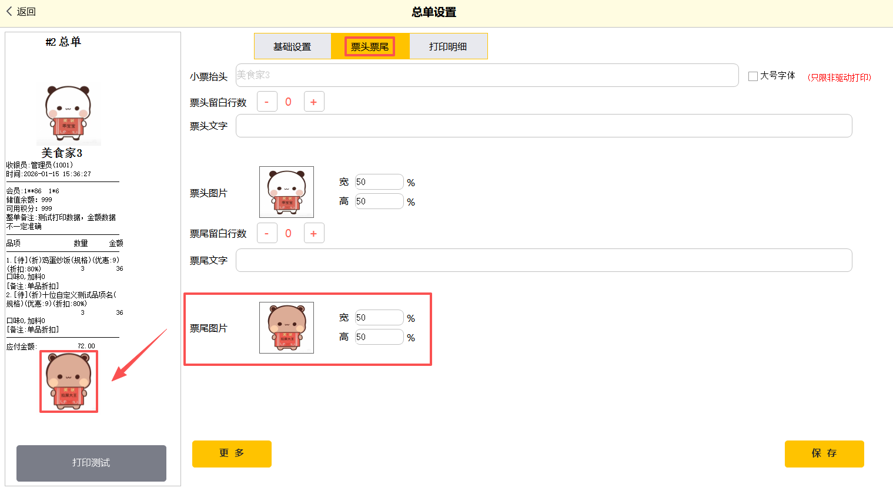Click header panda image in receipt preview
The width and height of the screenshot is (893, 491).
[68, 113]
